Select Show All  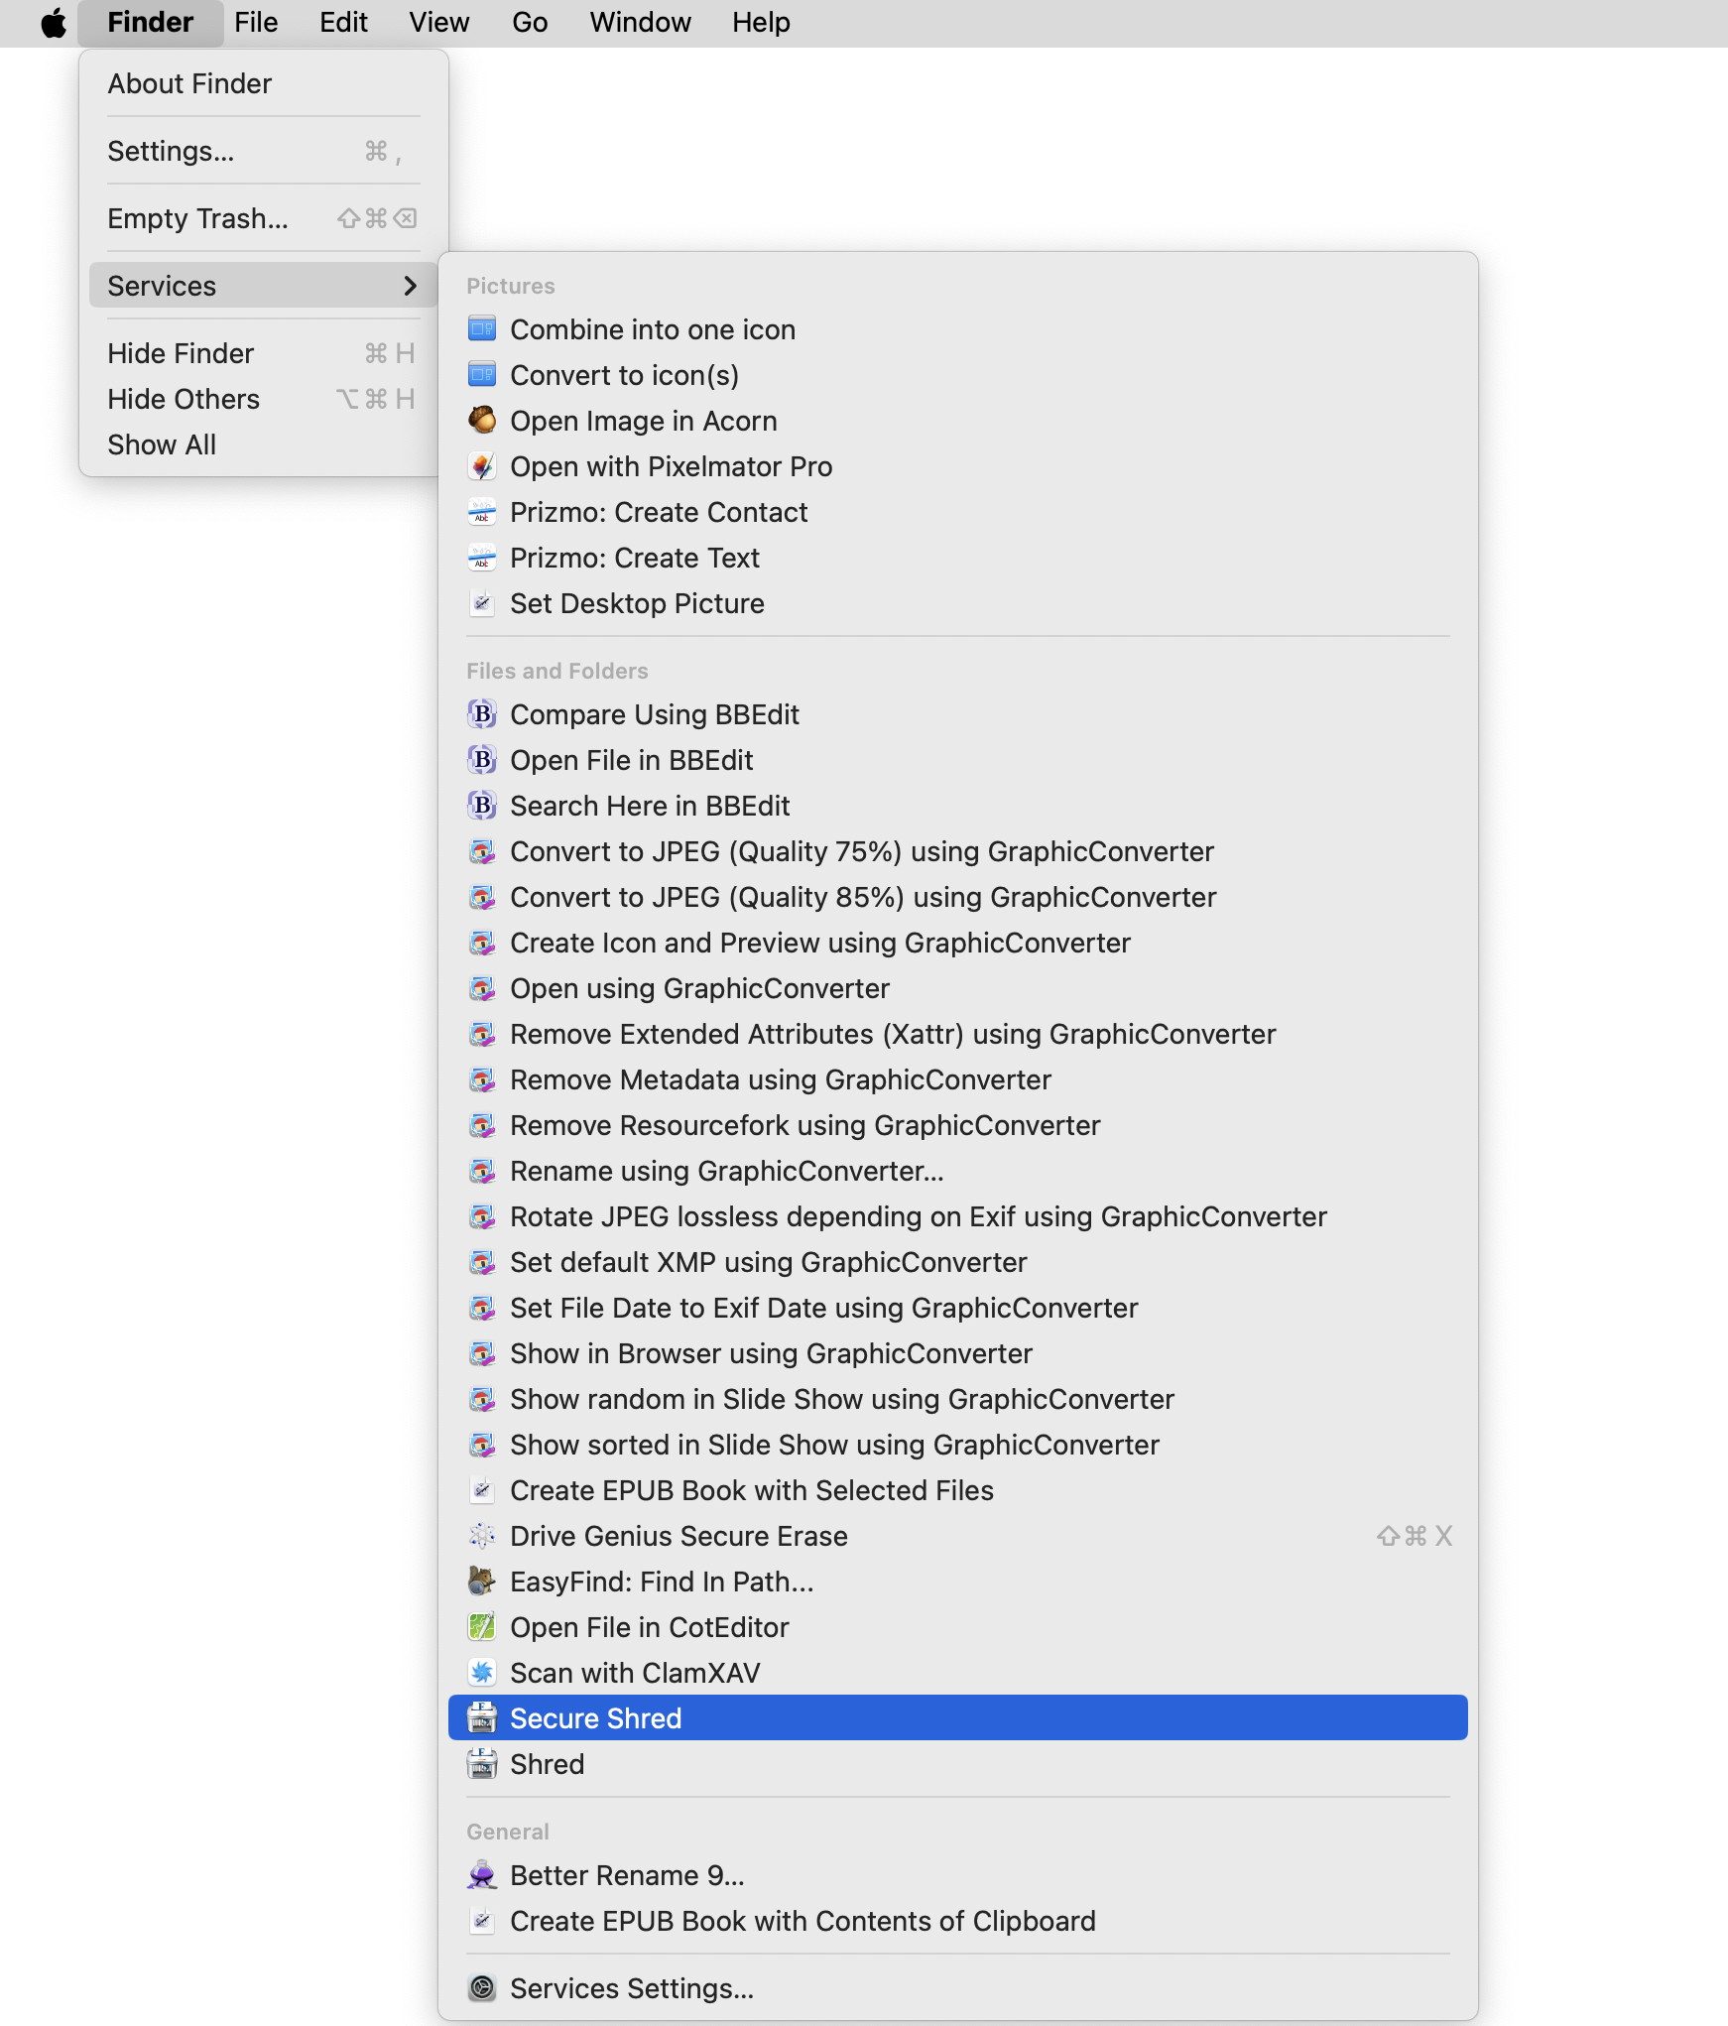coord(264,444)
